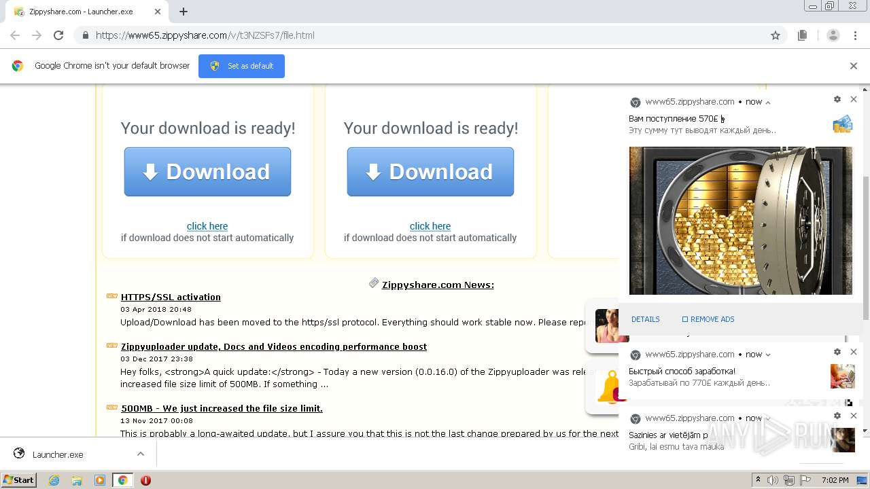Open the Zippyshare.com News heading link

point(438,285)
